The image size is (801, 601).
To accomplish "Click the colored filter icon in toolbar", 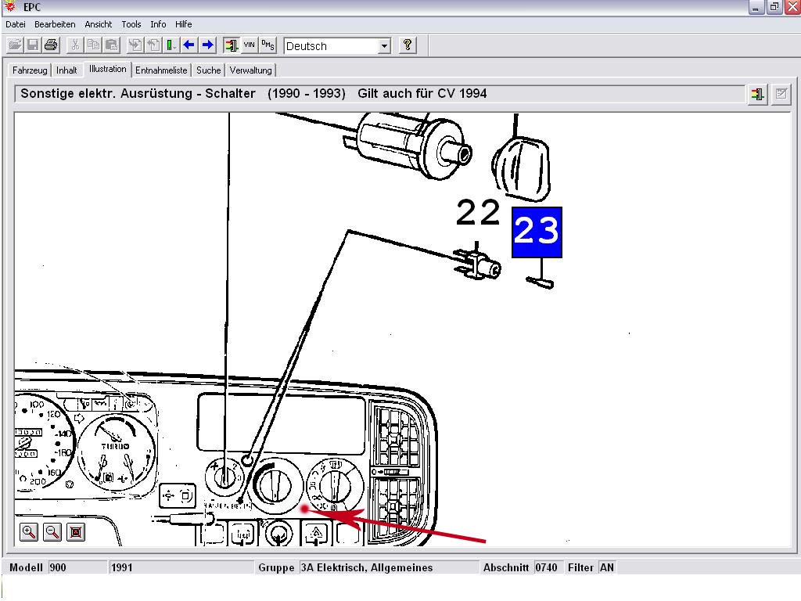I will click(x=231, y=45).
